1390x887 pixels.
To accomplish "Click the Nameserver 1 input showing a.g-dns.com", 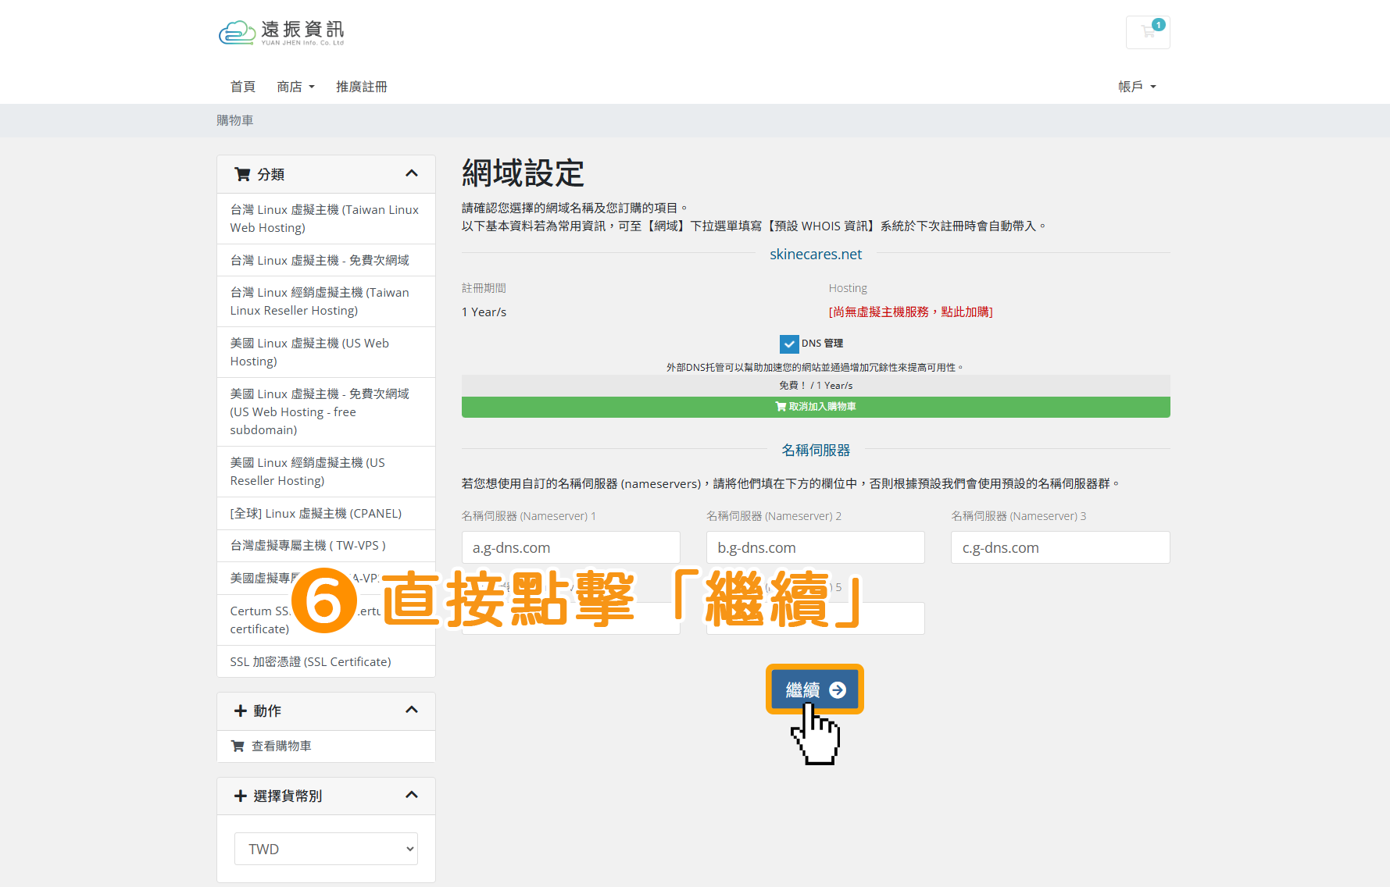I will tap(570, 547).
